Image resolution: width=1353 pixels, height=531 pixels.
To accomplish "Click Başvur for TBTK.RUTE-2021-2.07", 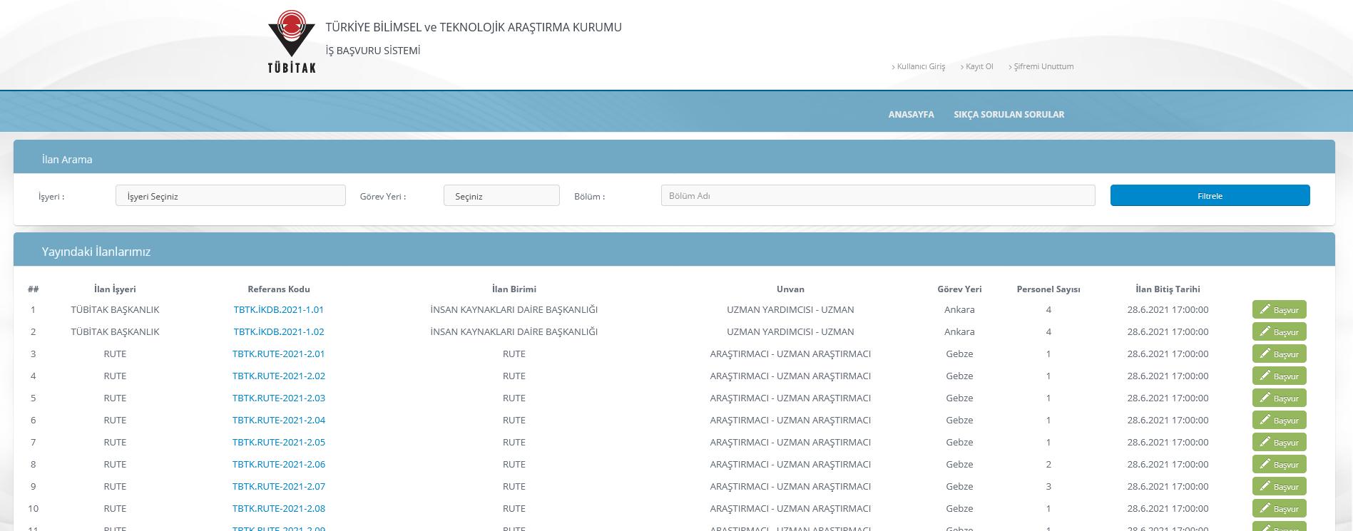I will 1279,486.
